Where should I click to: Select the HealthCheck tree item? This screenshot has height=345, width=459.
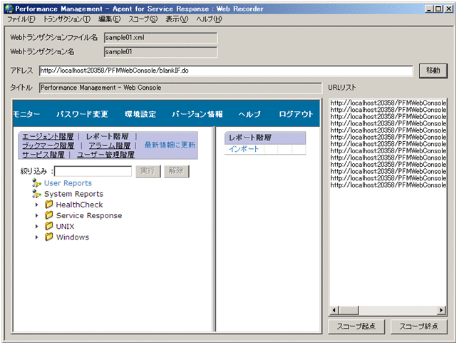tap(79, 205)
